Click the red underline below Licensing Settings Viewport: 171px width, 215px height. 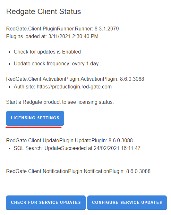click(x=33, y=127)
